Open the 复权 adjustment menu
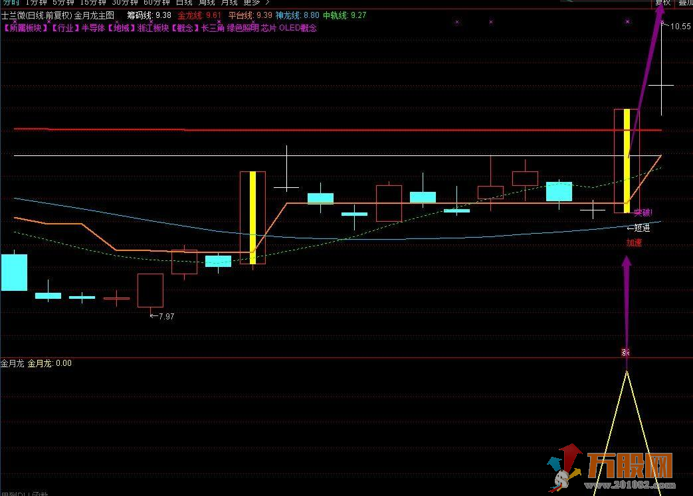 pyautogui.click(x=662, y=3)
